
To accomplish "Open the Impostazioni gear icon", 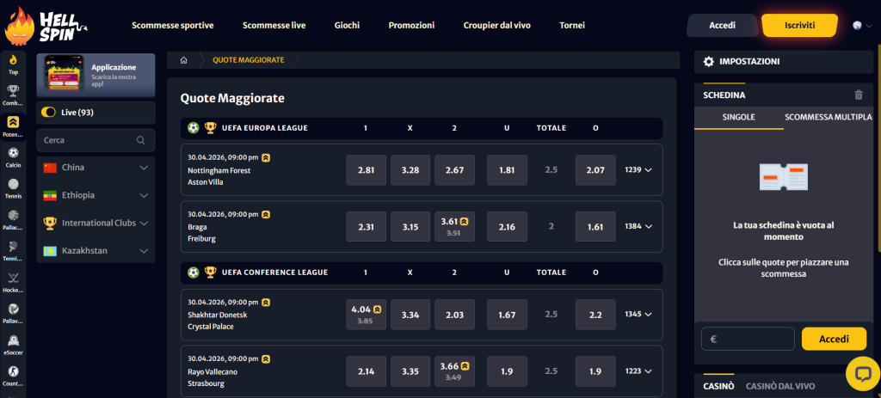I will pos(709,62).
